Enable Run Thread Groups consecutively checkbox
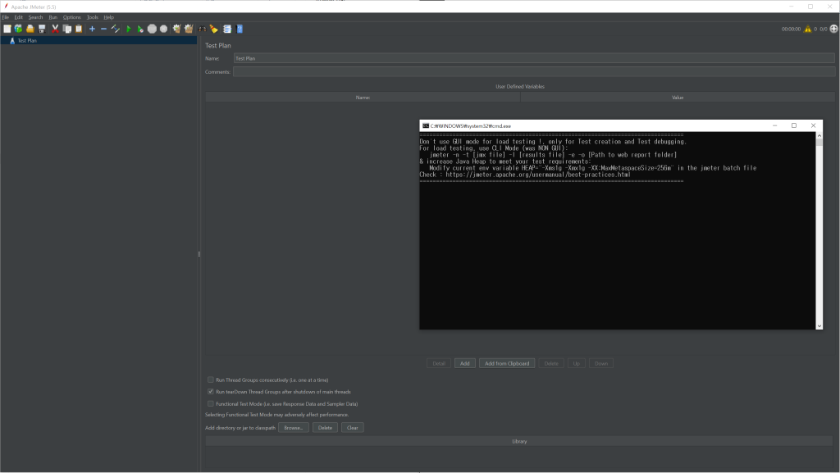This screenshot has height=473, width=840. pos(211,380)
